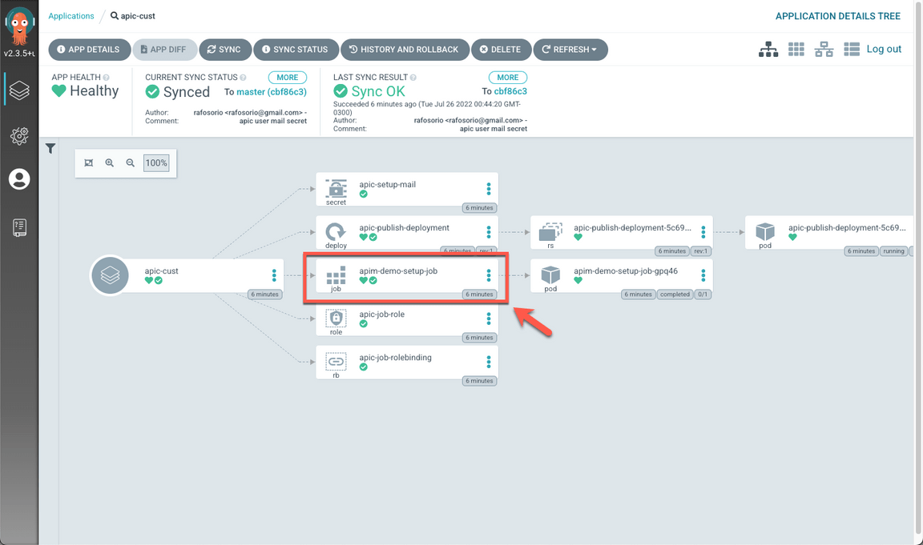Switch to list view layout

point(852,50)
